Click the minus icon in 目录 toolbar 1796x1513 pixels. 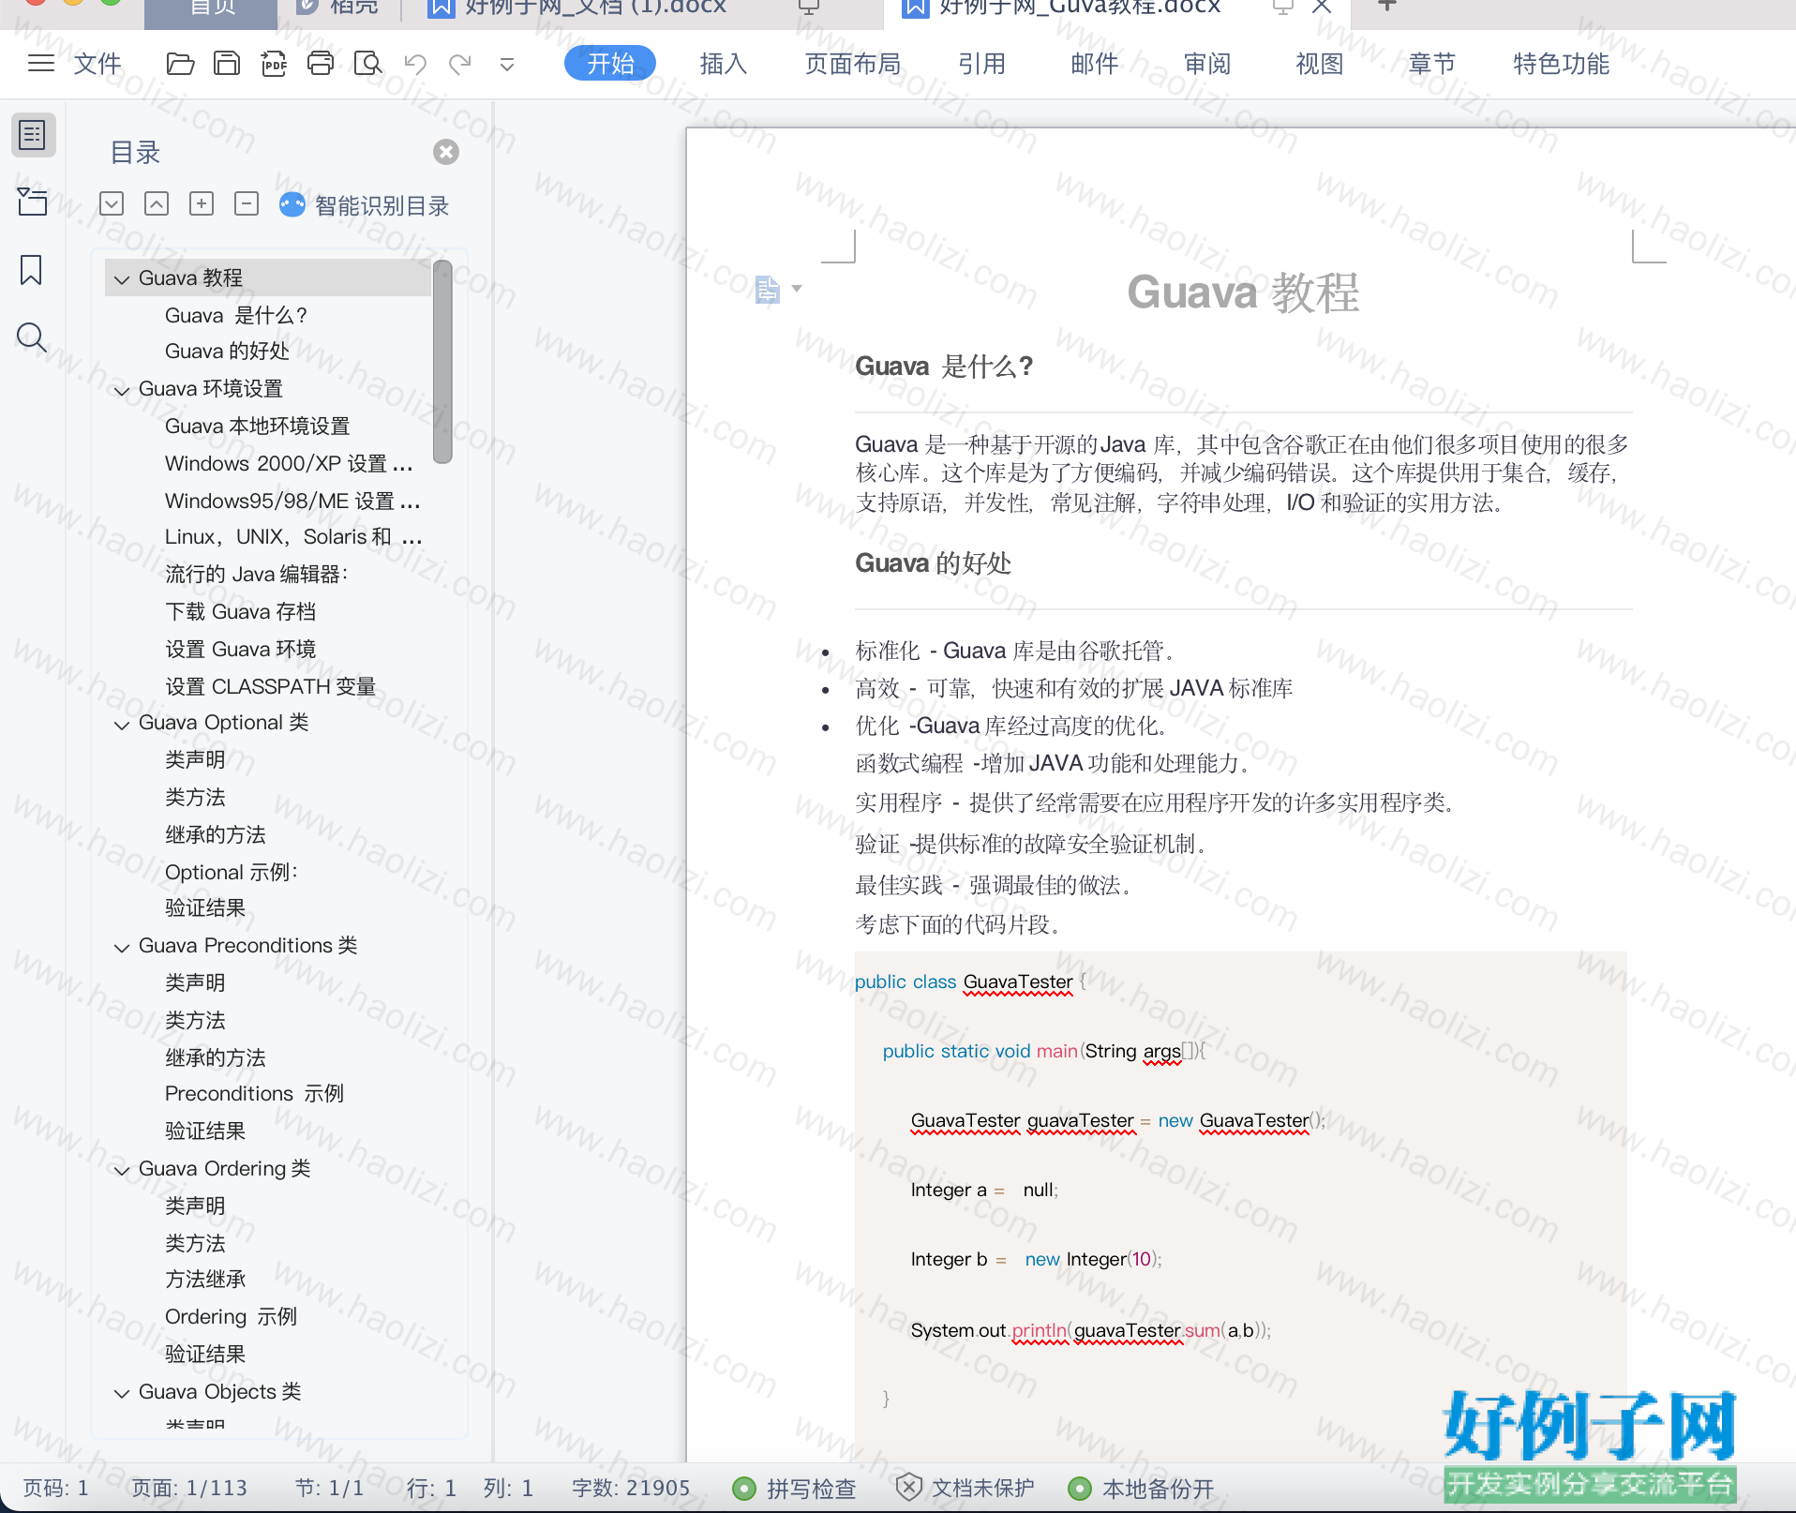247,203
